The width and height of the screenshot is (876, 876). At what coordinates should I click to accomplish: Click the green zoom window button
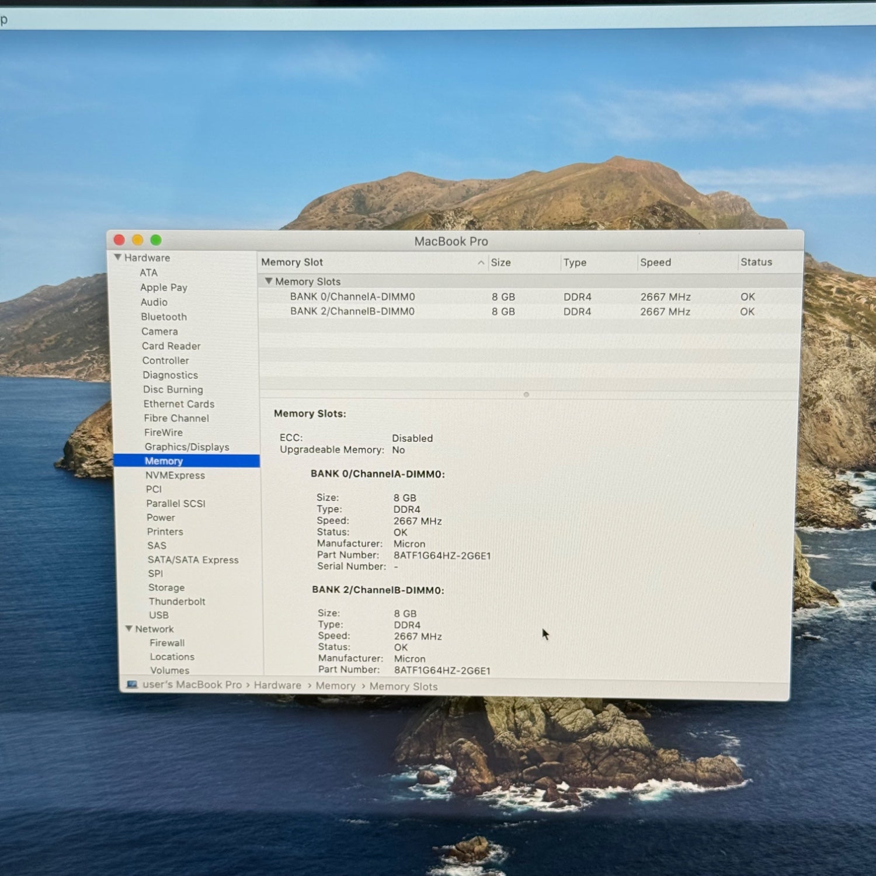pos(156,240)
